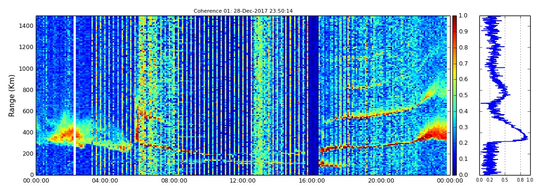Click the colorbar 1.0 label
The height and width of the screenshot is (192, 542).
pos(463,16)
